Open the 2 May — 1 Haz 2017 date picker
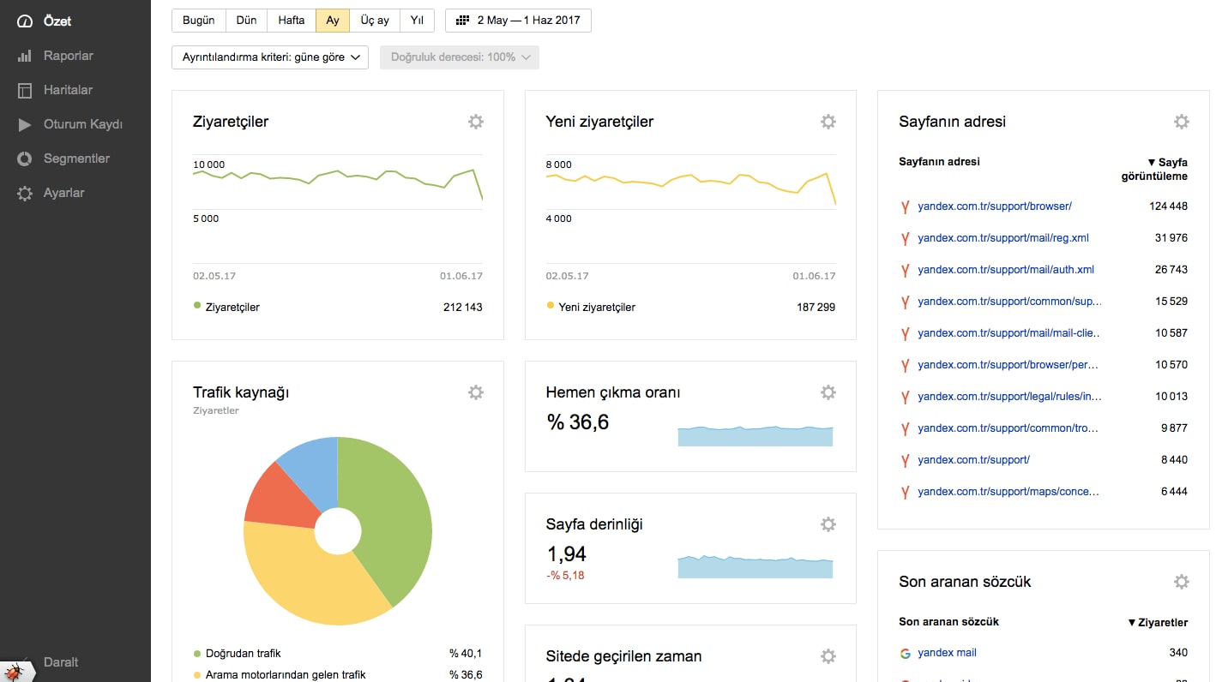 tap(518, 20)
